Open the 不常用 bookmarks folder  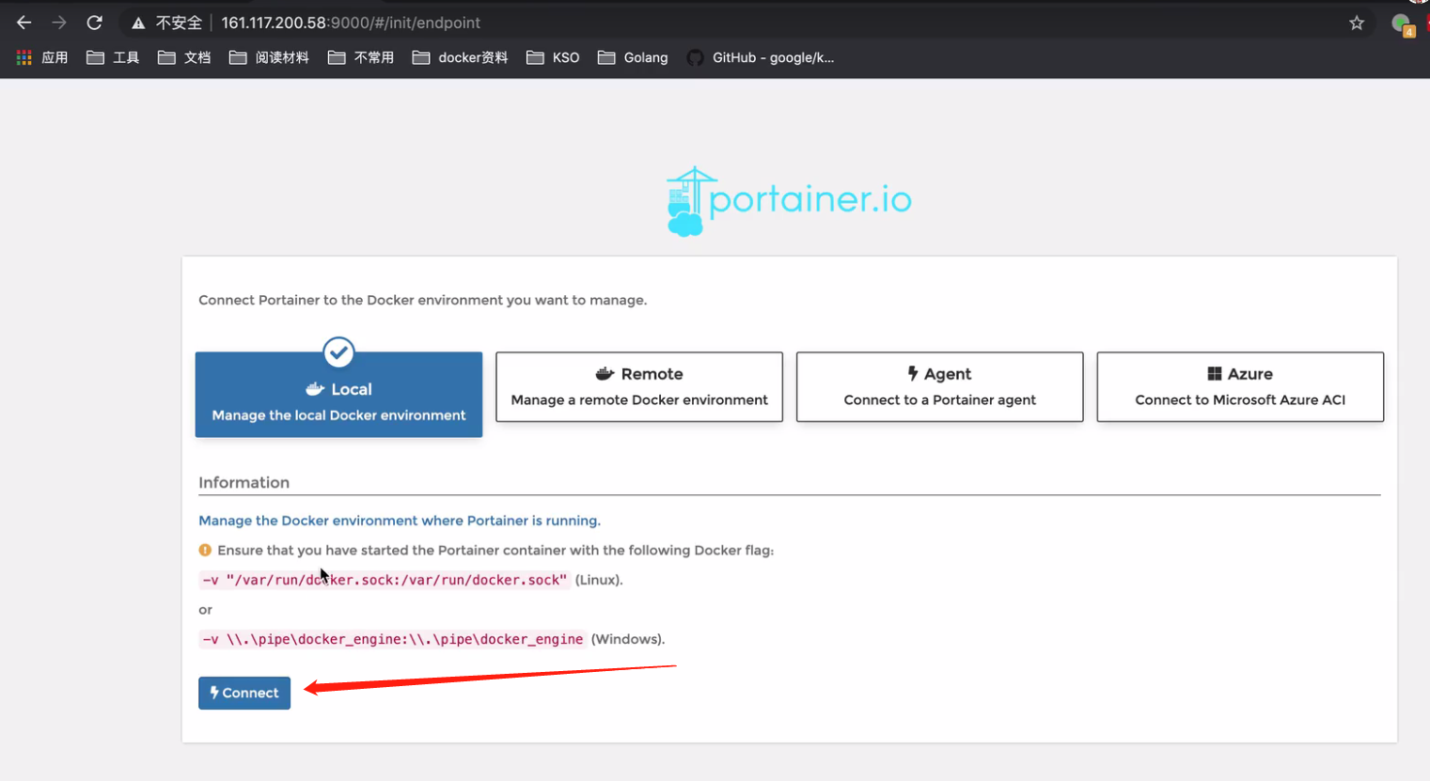click(x=361, y=57)
